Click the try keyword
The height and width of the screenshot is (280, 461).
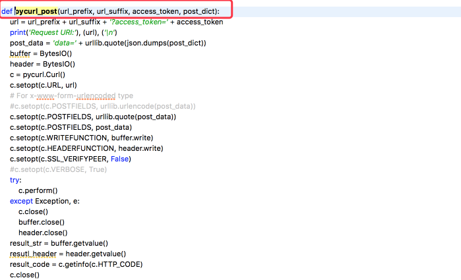click(x=15, y=180)
